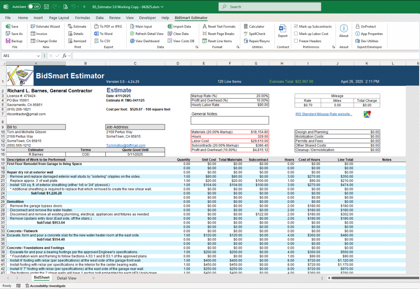The height and width of the screenshot is (289, 420).
Task: Create a new Change Order
Action: tap(44, 41)
